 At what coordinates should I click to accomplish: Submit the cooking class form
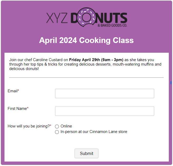click(x=87, y=153)
